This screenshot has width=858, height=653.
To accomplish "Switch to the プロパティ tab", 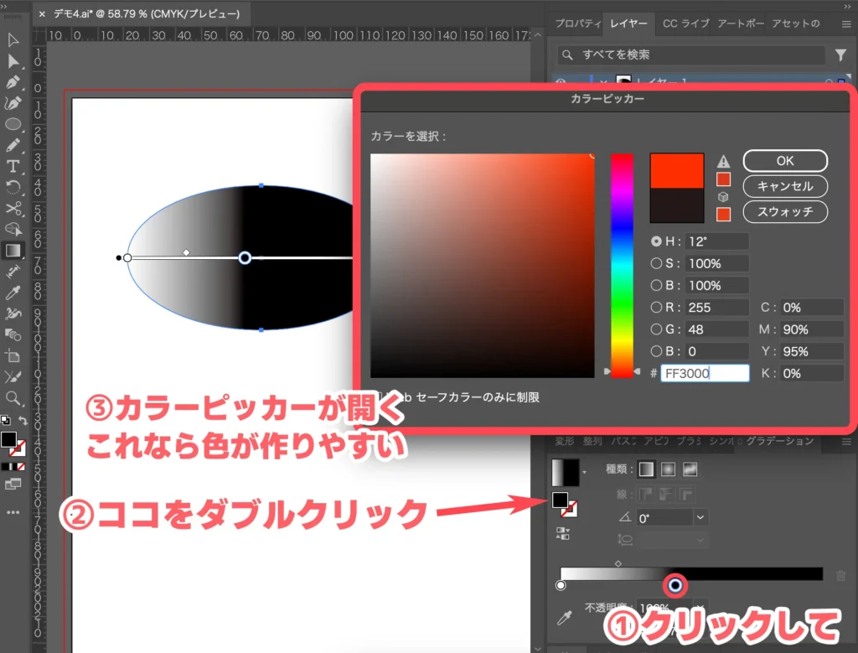I will point(578,23).
